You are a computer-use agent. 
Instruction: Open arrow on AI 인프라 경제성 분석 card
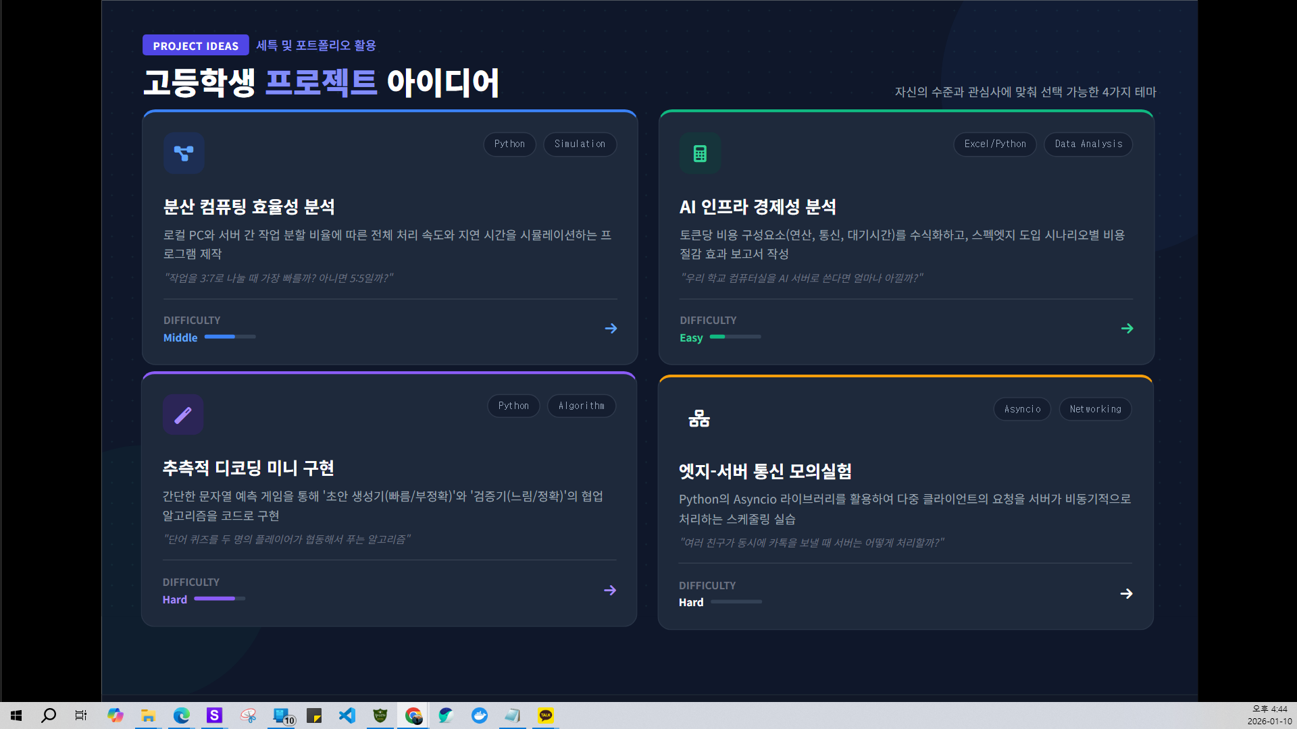(1127, 329)
